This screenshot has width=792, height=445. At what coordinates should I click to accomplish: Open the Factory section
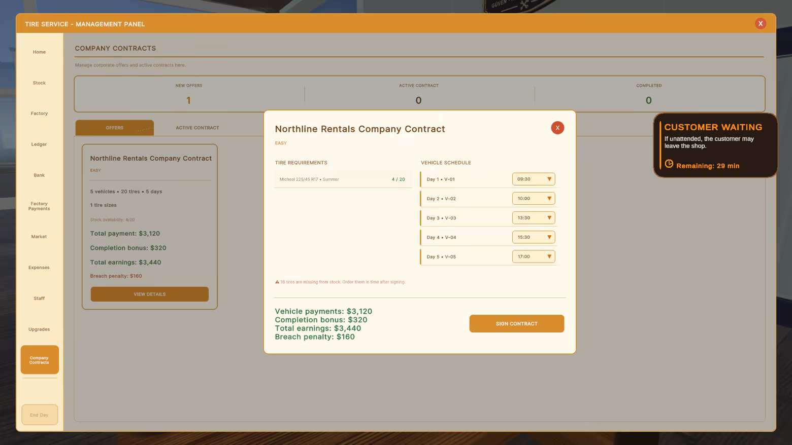[39, 114]
